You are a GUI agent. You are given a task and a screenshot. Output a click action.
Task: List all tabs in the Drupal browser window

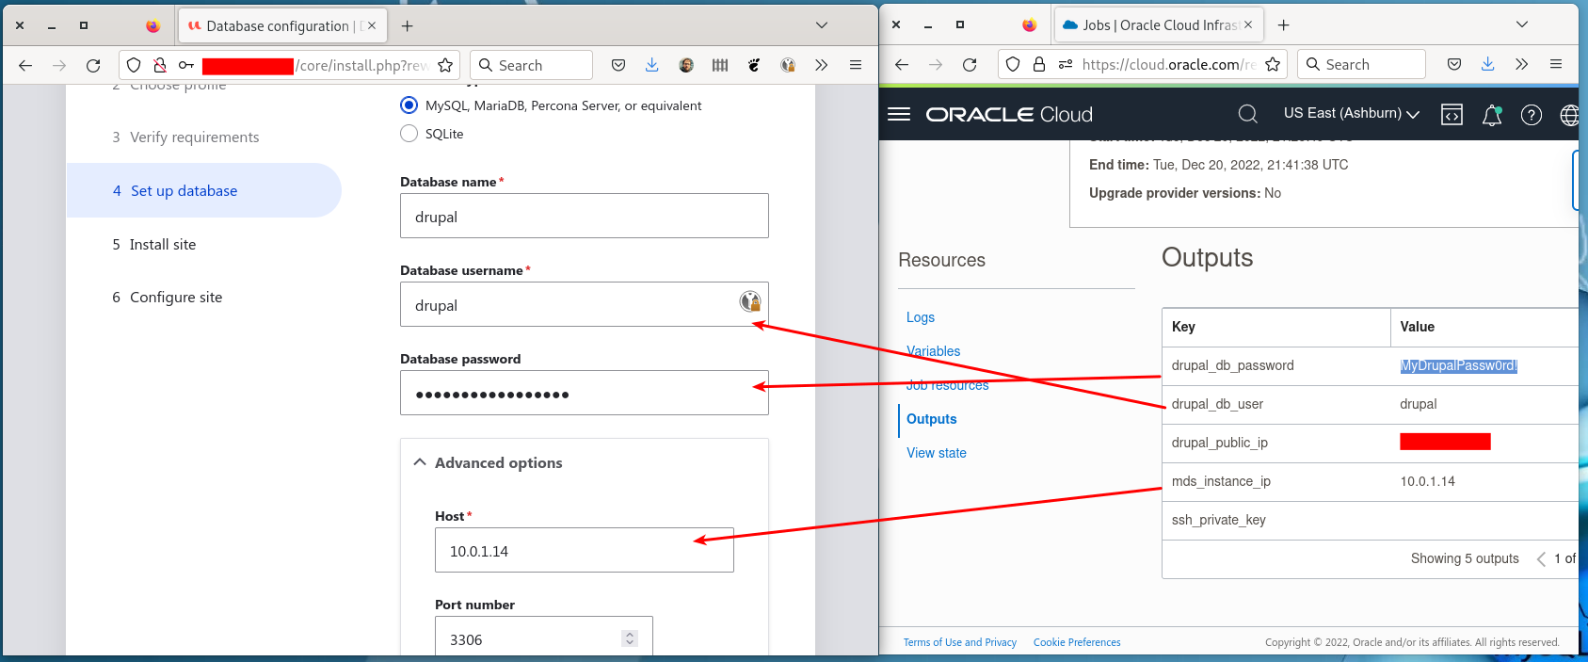pos(822,25)
